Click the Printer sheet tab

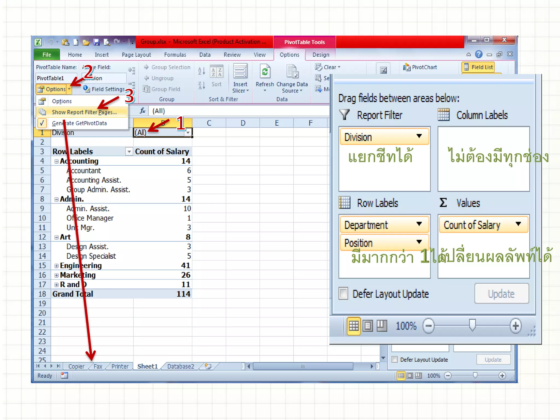pos(120,366)
